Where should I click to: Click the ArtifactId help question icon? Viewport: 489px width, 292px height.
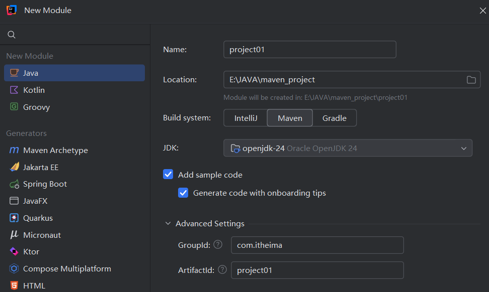pyautogui.click(x=222, y=269)
